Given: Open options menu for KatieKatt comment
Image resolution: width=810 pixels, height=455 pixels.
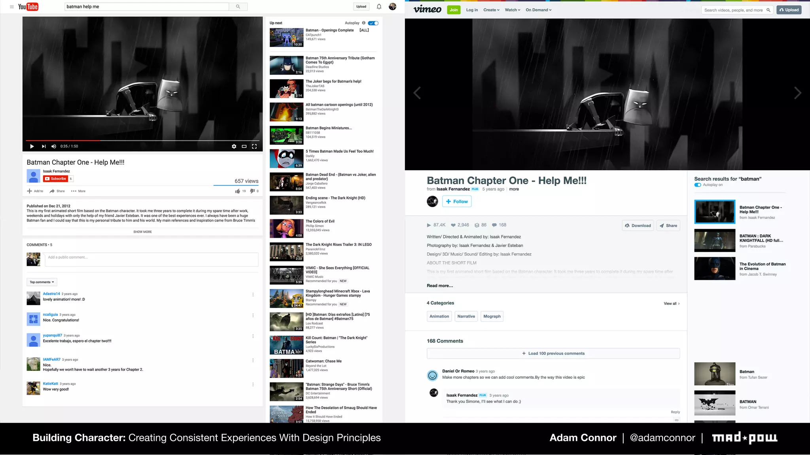Looking at the screenshot, I should tap(253, 385).
